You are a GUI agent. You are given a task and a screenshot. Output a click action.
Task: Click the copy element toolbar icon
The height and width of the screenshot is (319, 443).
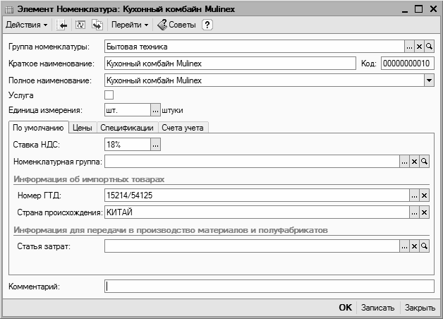97,25
